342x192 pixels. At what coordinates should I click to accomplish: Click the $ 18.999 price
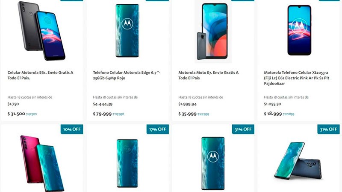(x=273, y=114)
